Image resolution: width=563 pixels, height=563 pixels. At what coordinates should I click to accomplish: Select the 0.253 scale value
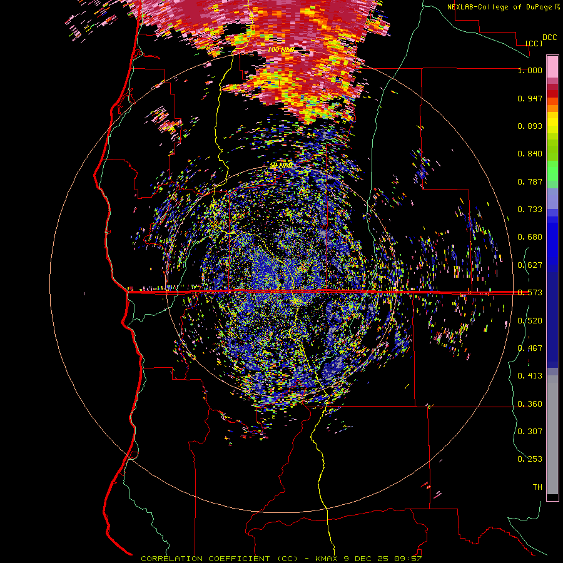click(x=530, y=459)
